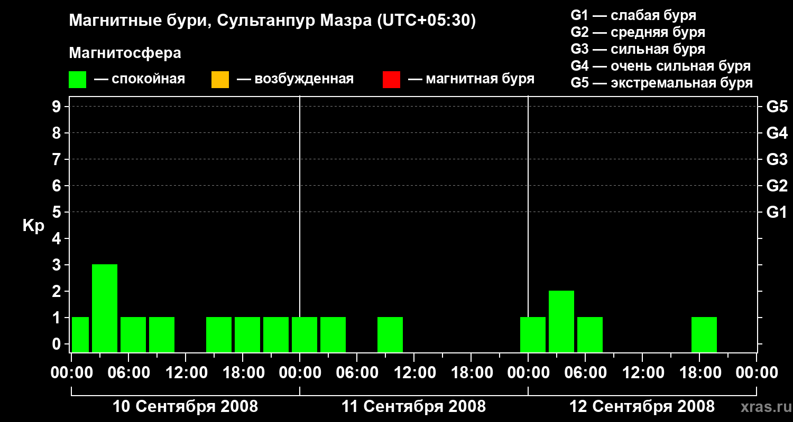Click the '— магнитная буря' legend label
The height and width of the screenshot is (422, 793).
(471, 80)
